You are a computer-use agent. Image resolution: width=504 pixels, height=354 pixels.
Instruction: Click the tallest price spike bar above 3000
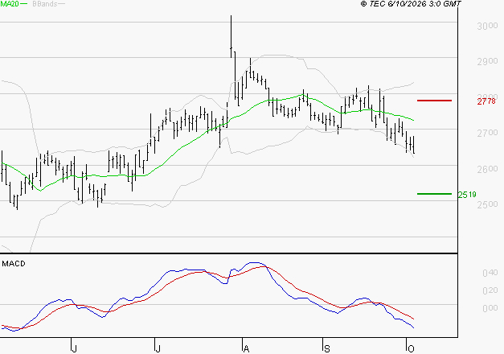232,36
